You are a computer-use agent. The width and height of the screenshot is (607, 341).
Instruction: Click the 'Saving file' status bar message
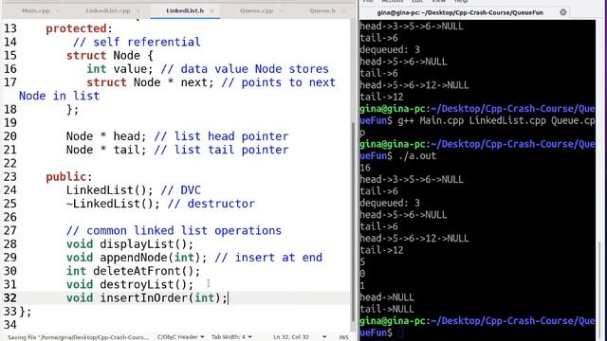coord(78,337)
